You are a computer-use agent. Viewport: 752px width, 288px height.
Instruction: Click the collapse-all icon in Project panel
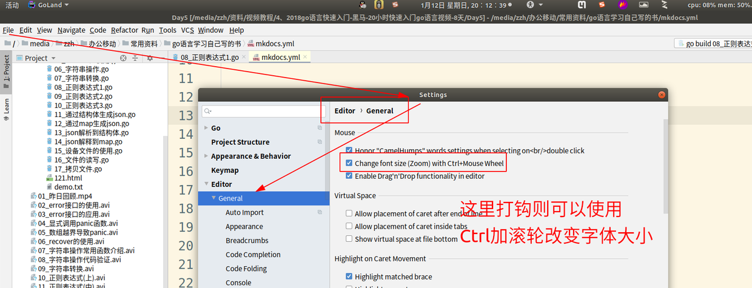(x=134, y=58)
